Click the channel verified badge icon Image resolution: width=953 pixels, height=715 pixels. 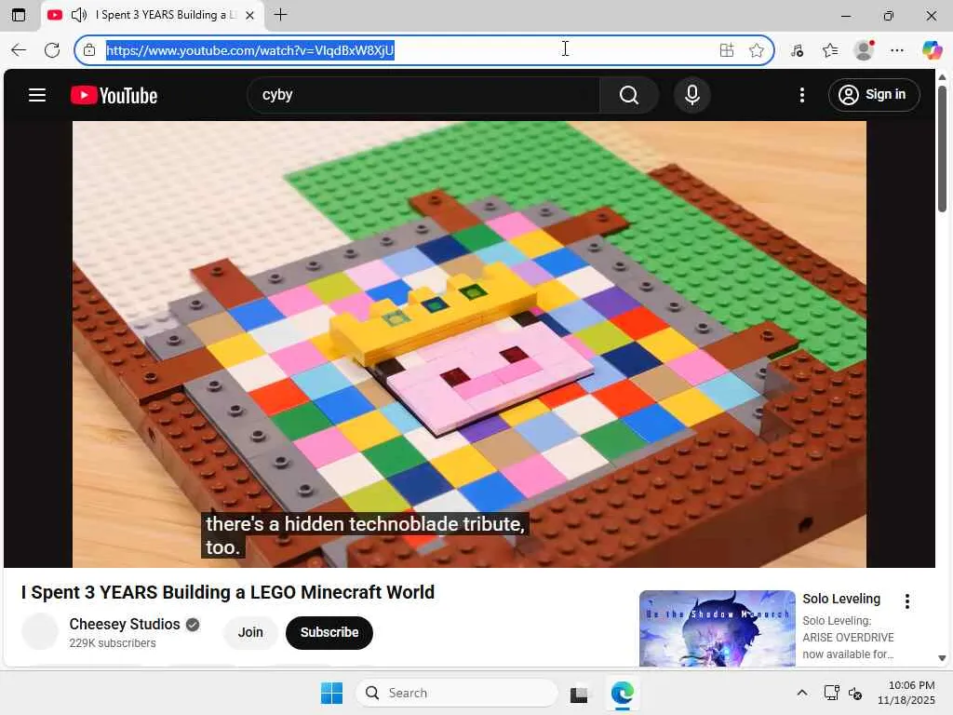coord(193,625)
